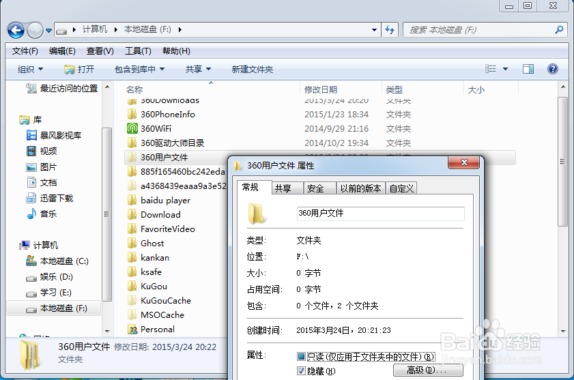This screenshot has width=574, height=380.
Task: Select the Personal folder icon
Action: click(x=132, y=329)
